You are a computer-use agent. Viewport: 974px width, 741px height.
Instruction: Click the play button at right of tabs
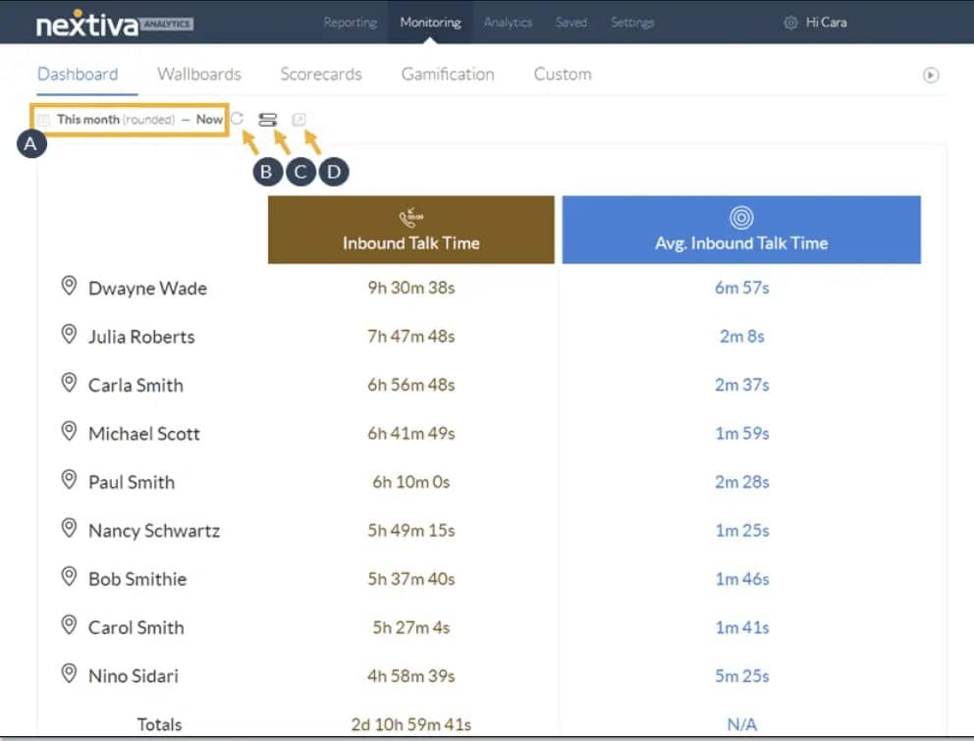(931, 76)
